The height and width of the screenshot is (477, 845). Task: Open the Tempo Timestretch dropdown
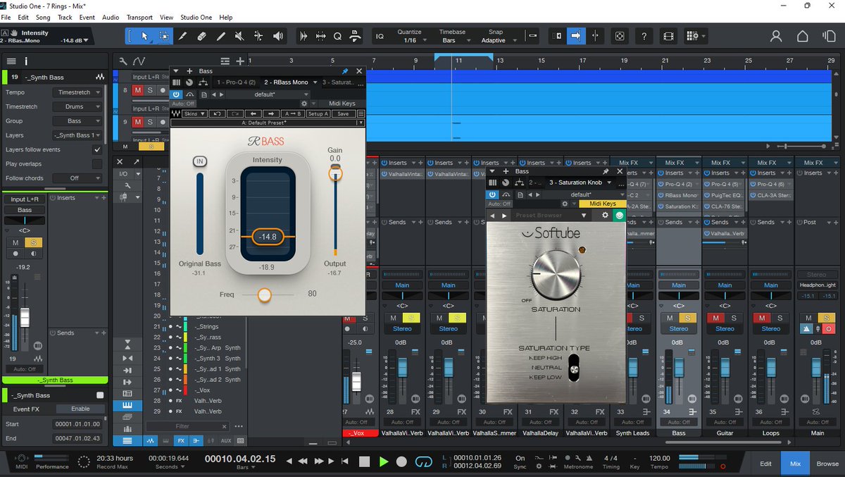[77, 92]
